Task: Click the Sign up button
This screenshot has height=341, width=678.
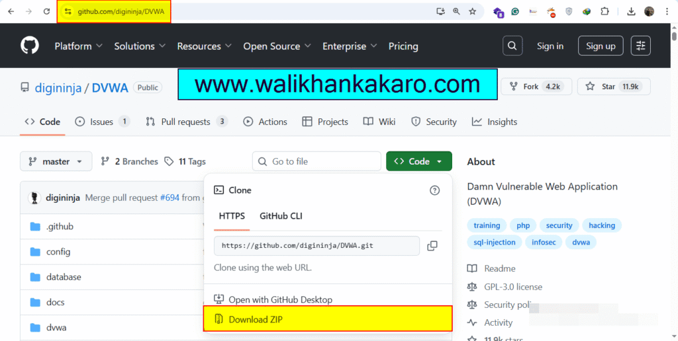Action: coord(601,46)
